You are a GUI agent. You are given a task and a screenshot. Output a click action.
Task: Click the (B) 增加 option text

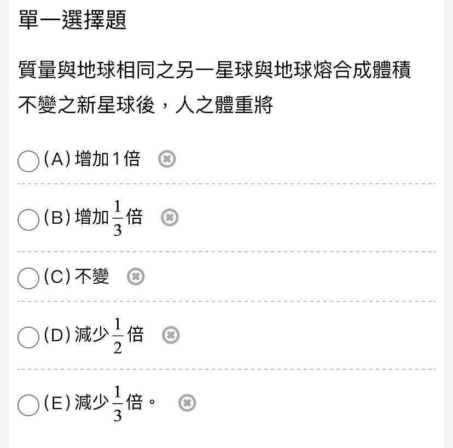point(94,218)
